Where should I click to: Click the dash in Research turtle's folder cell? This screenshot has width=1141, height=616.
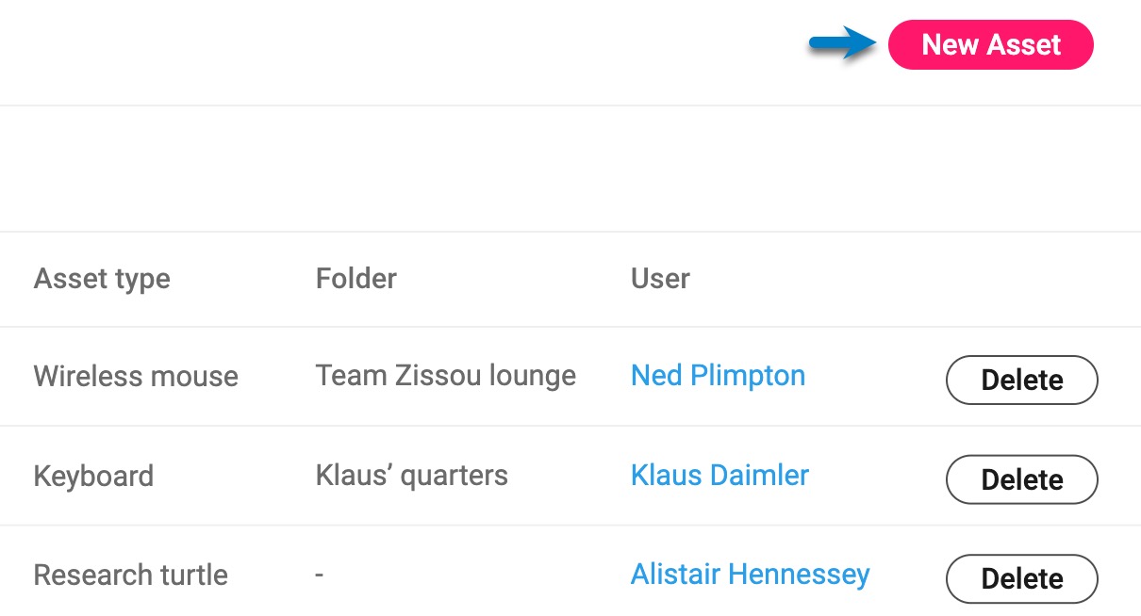(x=320, y=575)
